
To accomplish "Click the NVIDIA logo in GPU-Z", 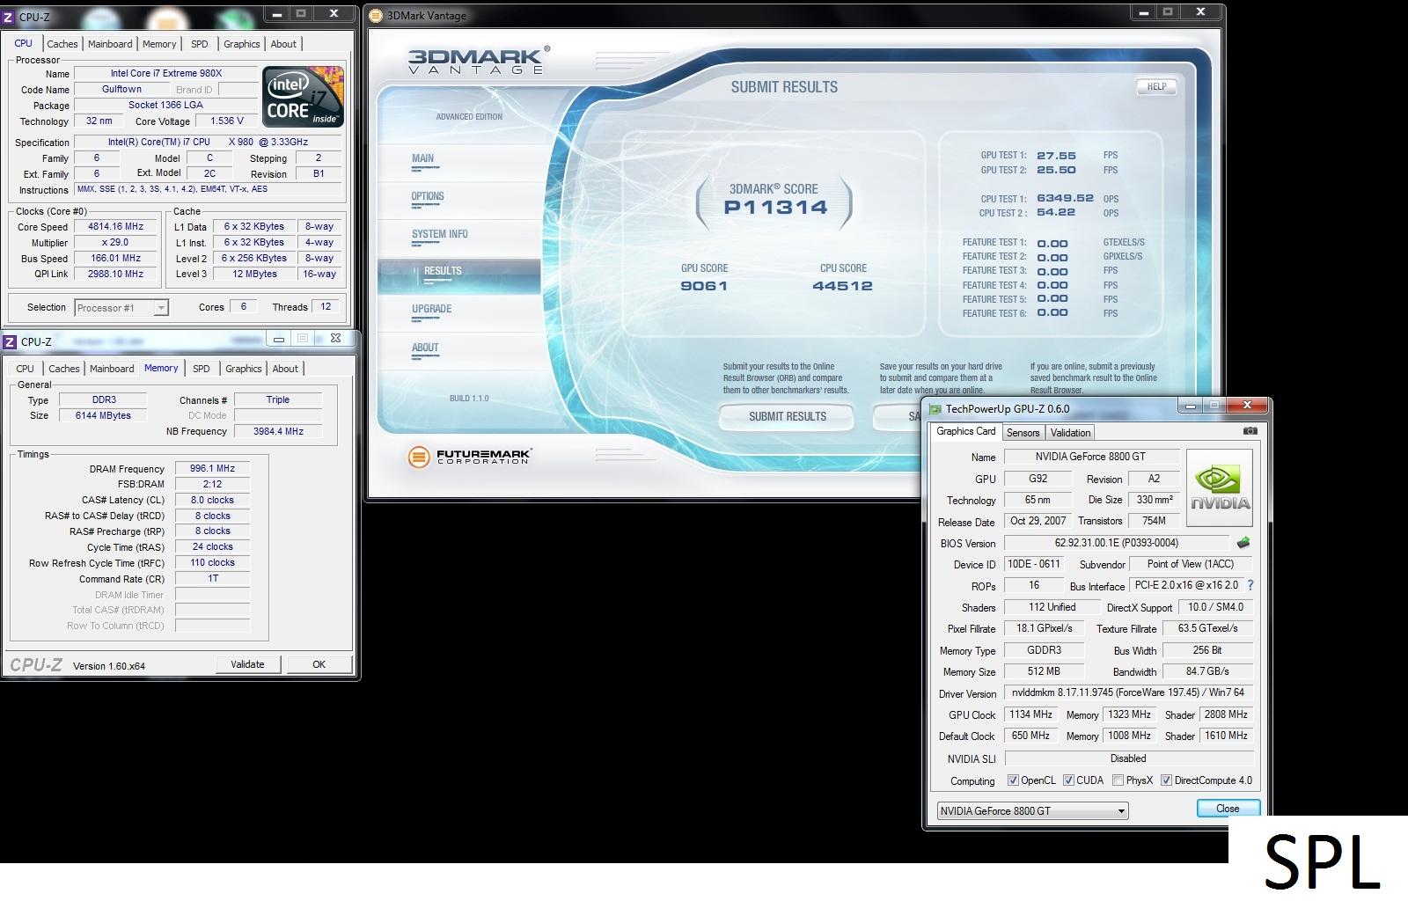I will click(1220, 488).
